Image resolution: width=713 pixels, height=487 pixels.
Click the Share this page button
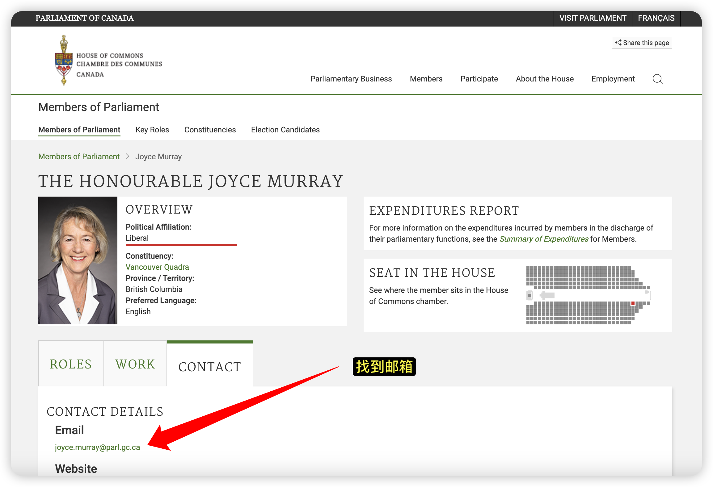[642, 43]
